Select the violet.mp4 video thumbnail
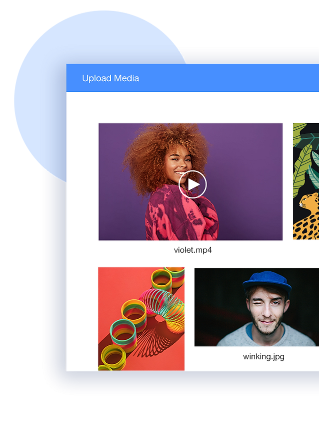This screenshot has height=438, width=319. point(190,181)
